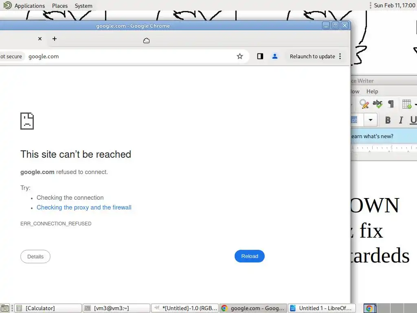Click the MATE logo icon

pos(7,5)
